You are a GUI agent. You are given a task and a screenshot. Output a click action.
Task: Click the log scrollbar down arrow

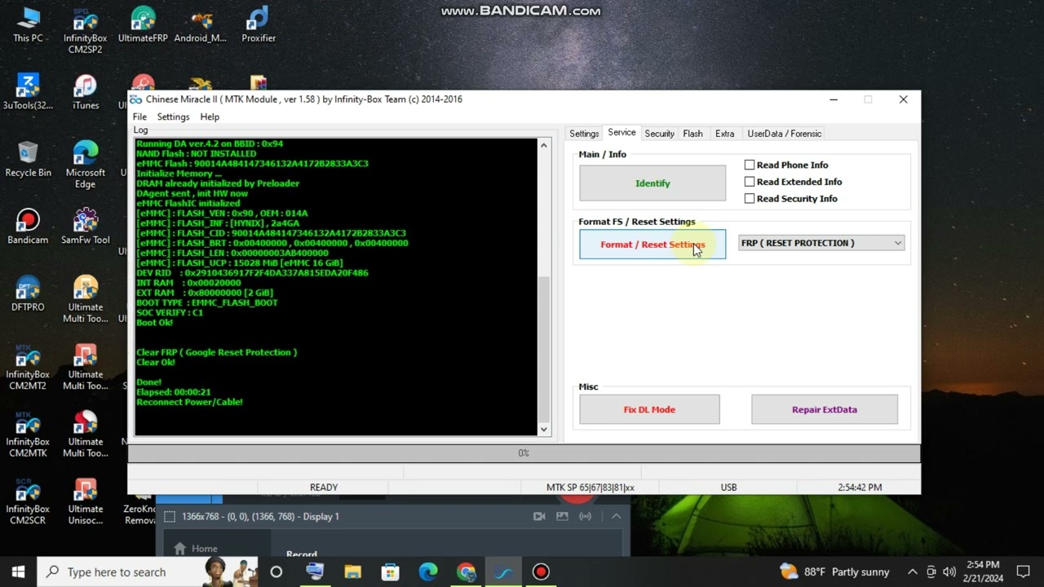point(543,429)
